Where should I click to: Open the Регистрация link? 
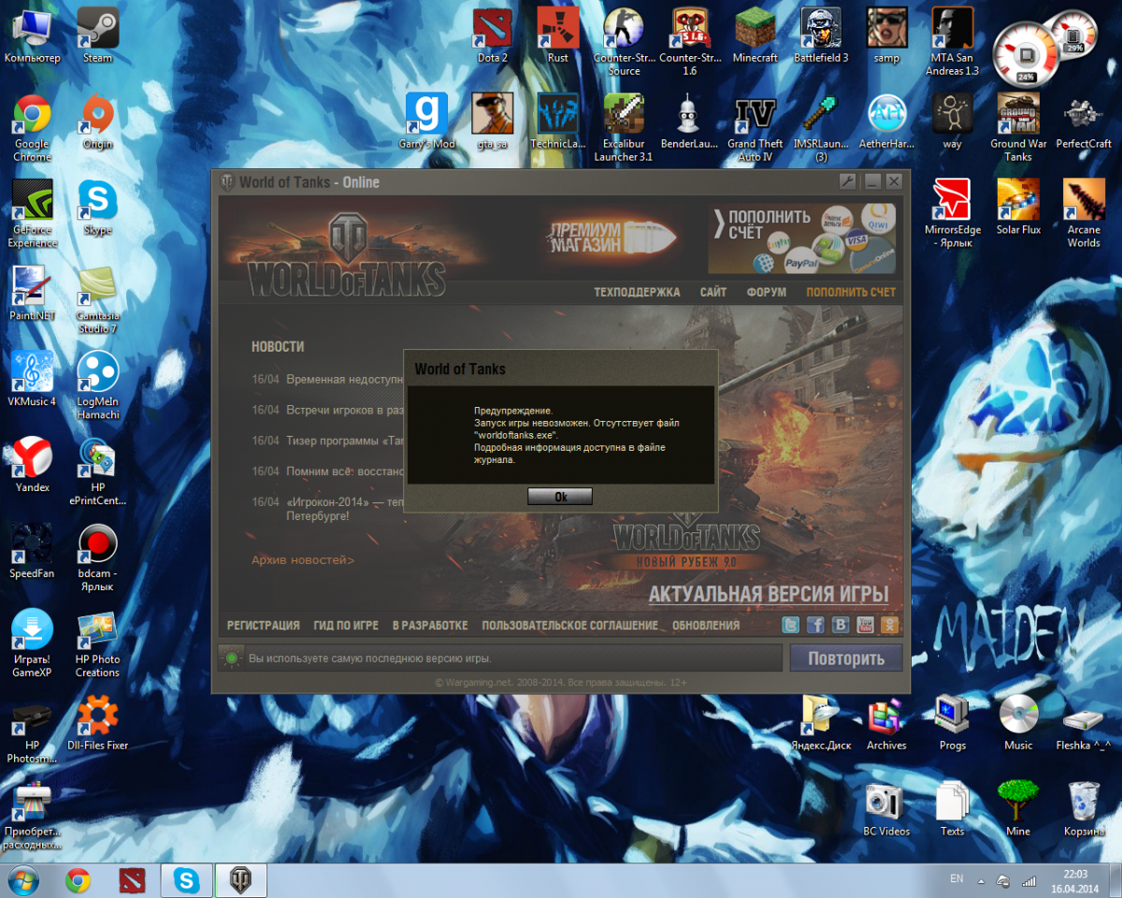click(x=264, y=625)
